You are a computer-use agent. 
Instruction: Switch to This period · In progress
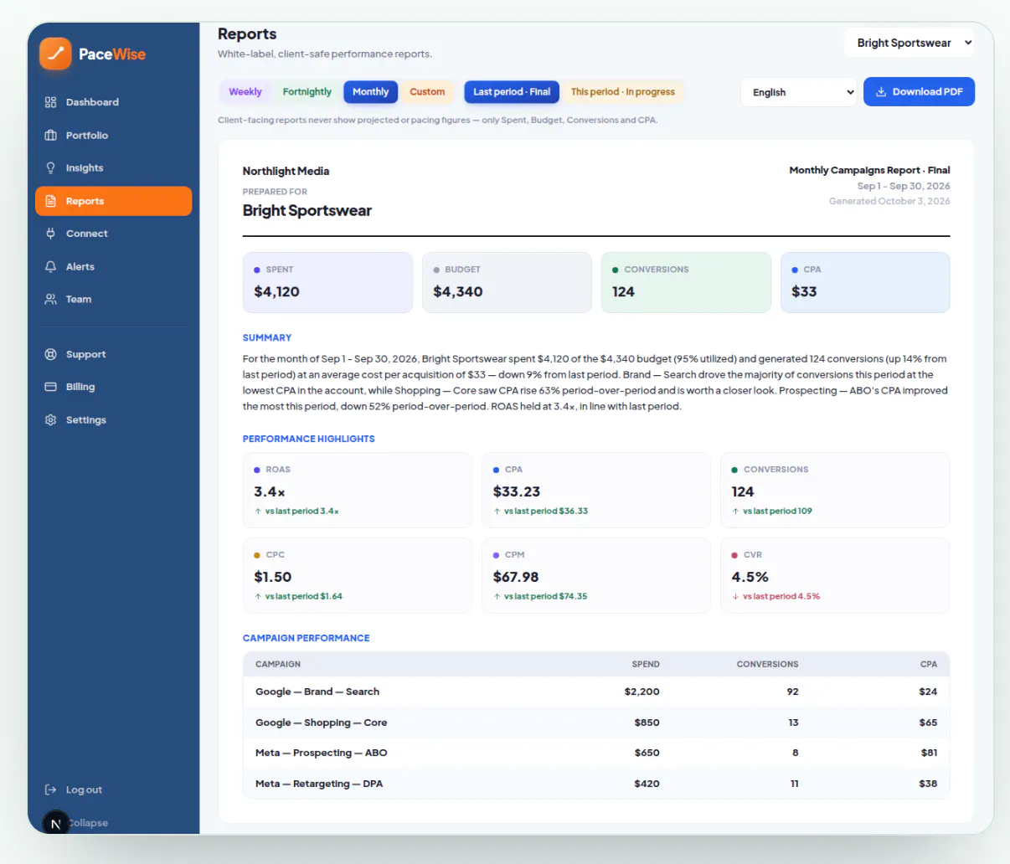click(x=623, y=92)
